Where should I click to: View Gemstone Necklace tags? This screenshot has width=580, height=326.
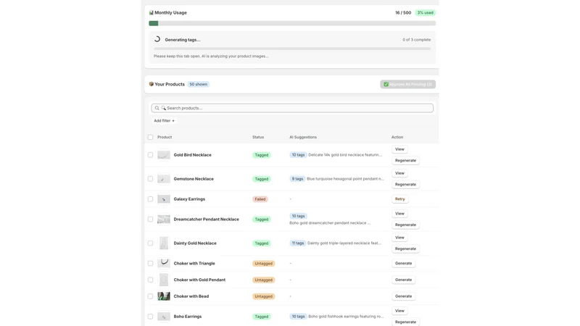click(399, 173)
